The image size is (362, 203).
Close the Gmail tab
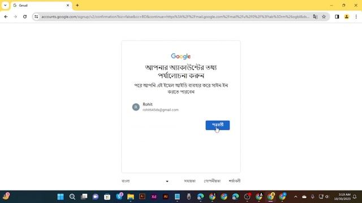coord(68,5)
